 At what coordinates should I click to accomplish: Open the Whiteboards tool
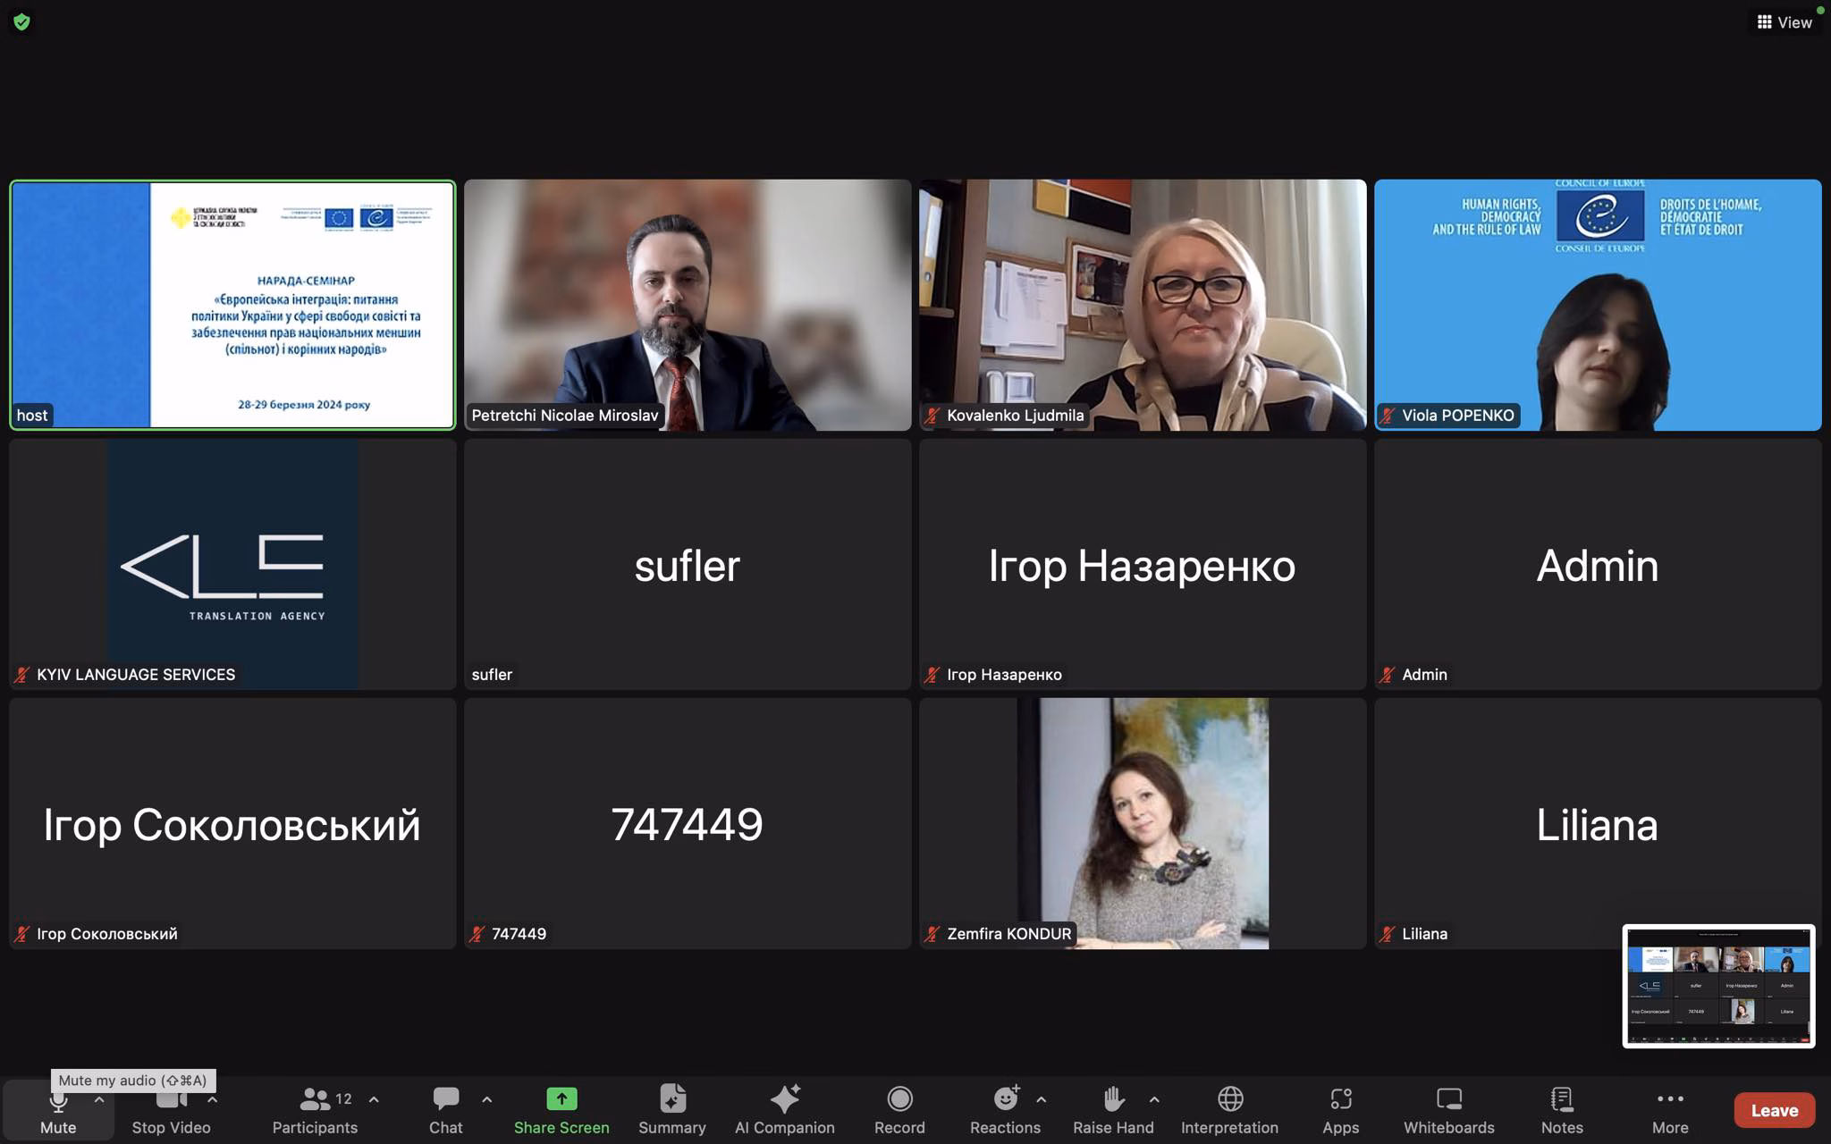pyautogui.click(x=1448, y=1109)
